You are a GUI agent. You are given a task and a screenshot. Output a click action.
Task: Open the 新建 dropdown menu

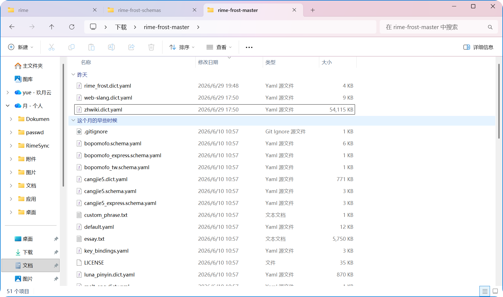click(x=21, y=47)
